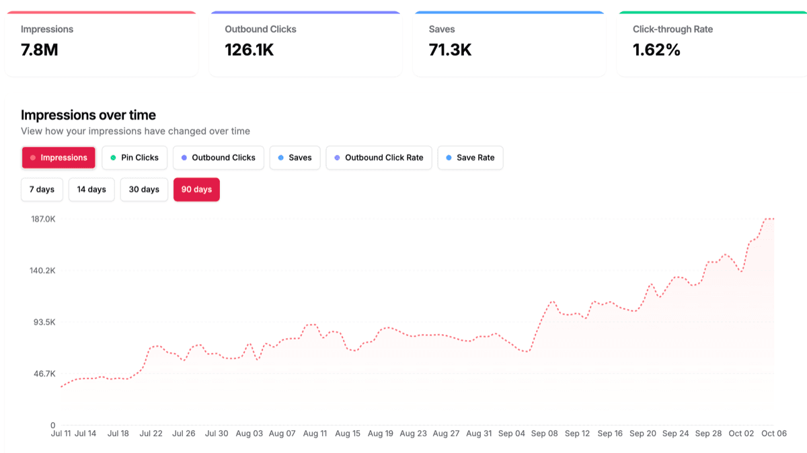The height and width of the screenshot is (453, 807).
Task: Click the Sep 04 label on the chart axis
Action: tap(512, 434)
